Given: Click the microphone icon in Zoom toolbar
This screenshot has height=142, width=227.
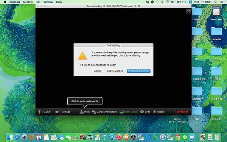Looking at the screenshot, I should [39, 112].
